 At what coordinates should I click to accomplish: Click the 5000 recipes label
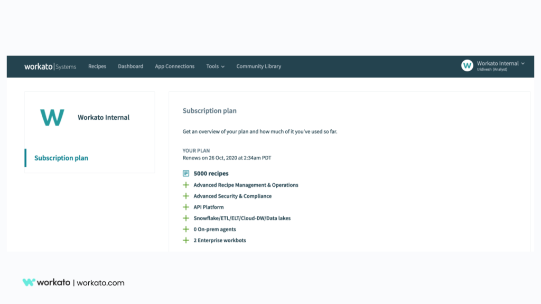211,173
